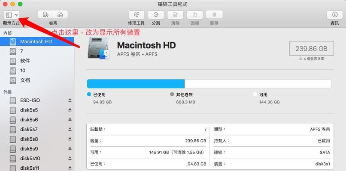
Task: Eject disk5s6
Action: click(x=70, y=120)
